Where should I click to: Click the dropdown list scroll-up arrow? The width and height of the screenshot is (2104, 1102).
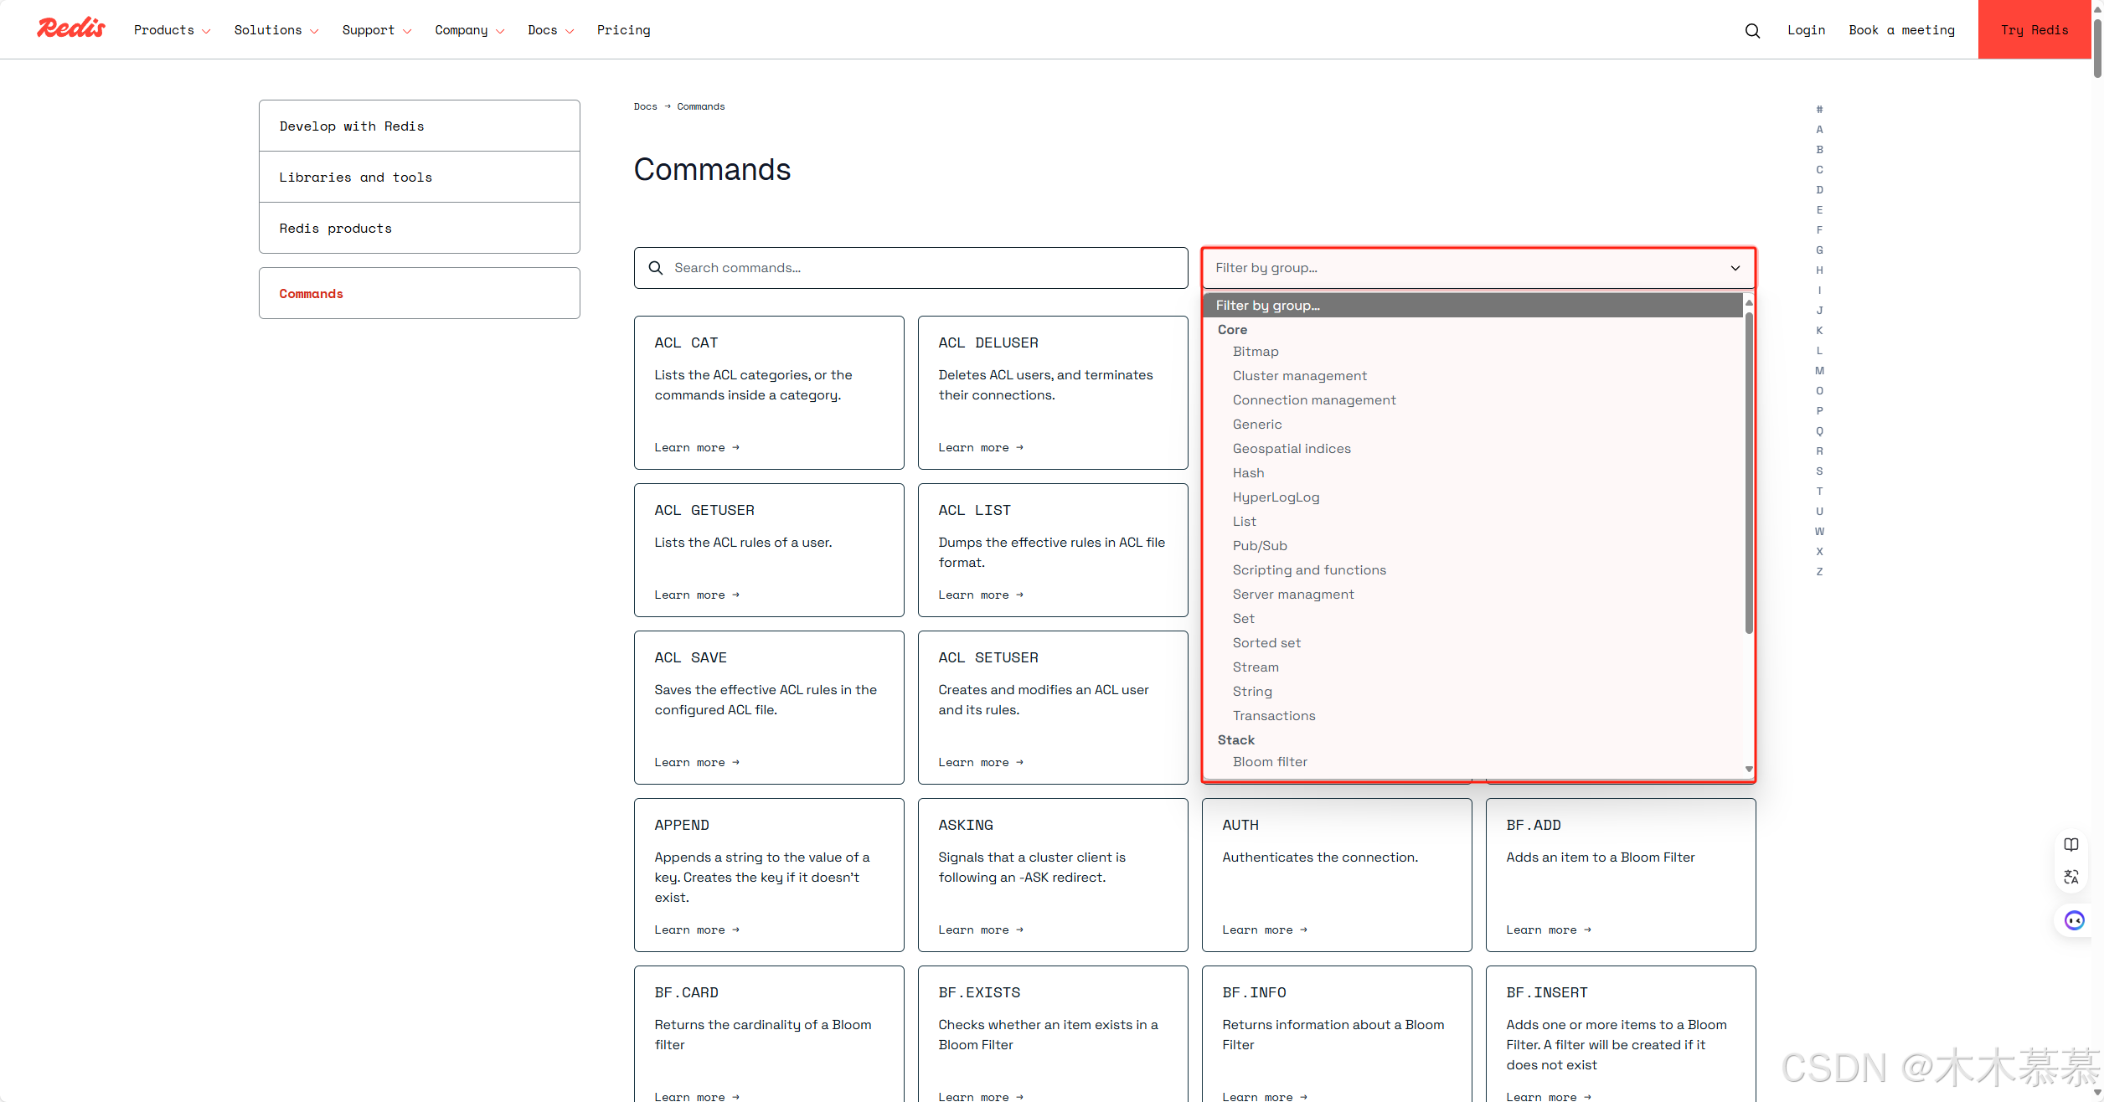[x=1749, y=303]
